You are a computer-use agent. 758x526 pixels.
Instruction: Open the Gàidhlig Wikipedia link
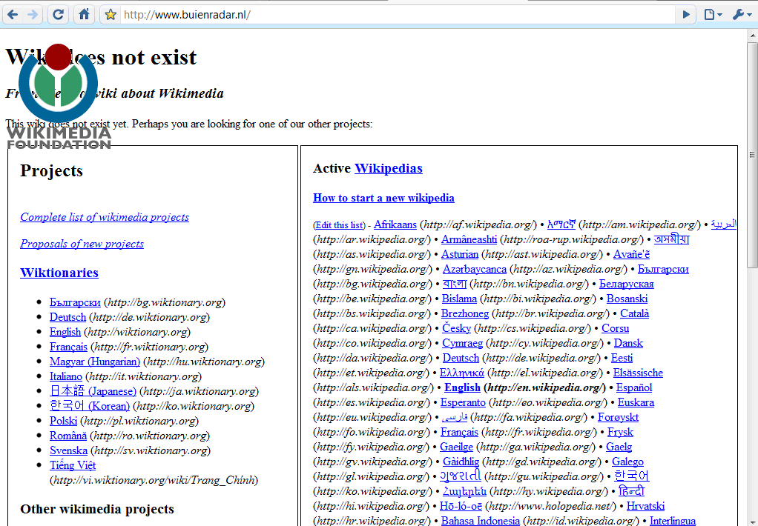click(x=461, y=462)
